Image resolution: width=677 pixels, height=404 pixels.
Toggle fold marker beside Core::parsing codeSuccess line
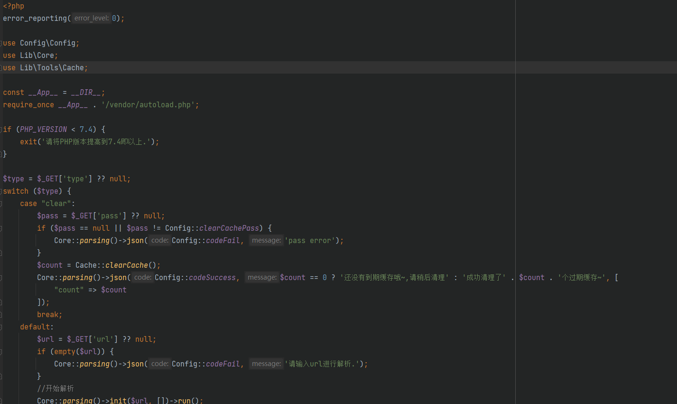point(1,278)
